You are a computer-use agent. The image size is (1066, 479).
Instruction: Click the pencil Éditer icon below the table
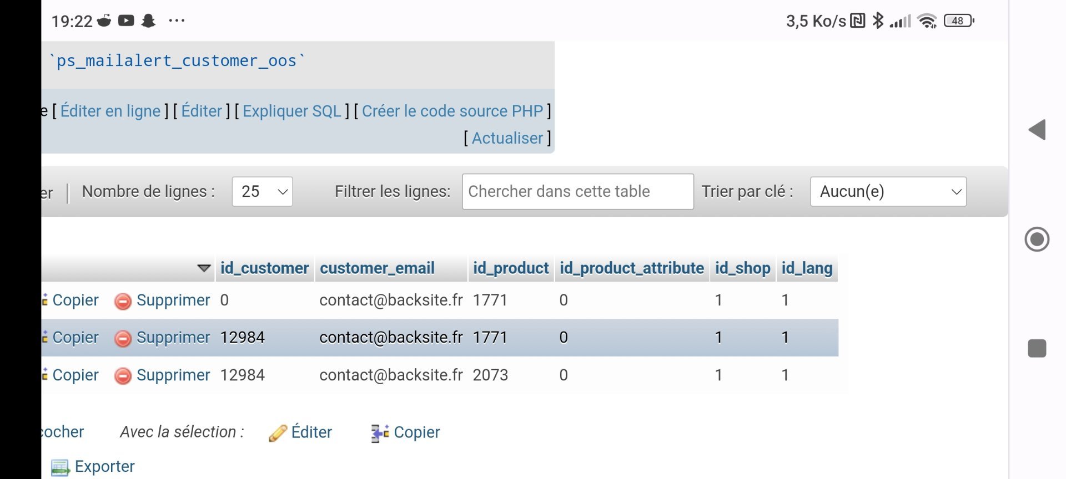pyautogui.click(x=278, y=433)
